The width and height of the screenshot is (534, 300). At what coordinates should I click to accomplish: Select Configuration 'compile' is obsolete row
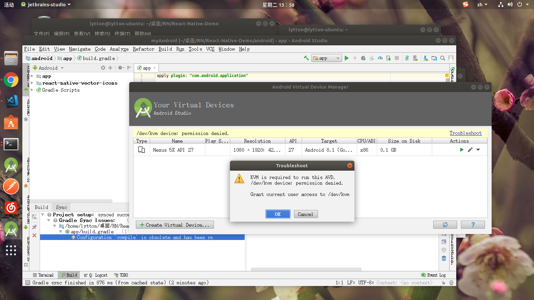pyautogui.click(x=142, y=237)
